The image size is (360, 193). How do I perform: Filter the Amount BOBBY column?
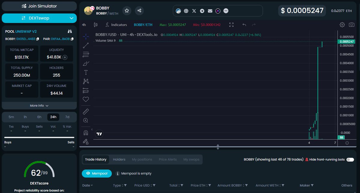(246, 186)
